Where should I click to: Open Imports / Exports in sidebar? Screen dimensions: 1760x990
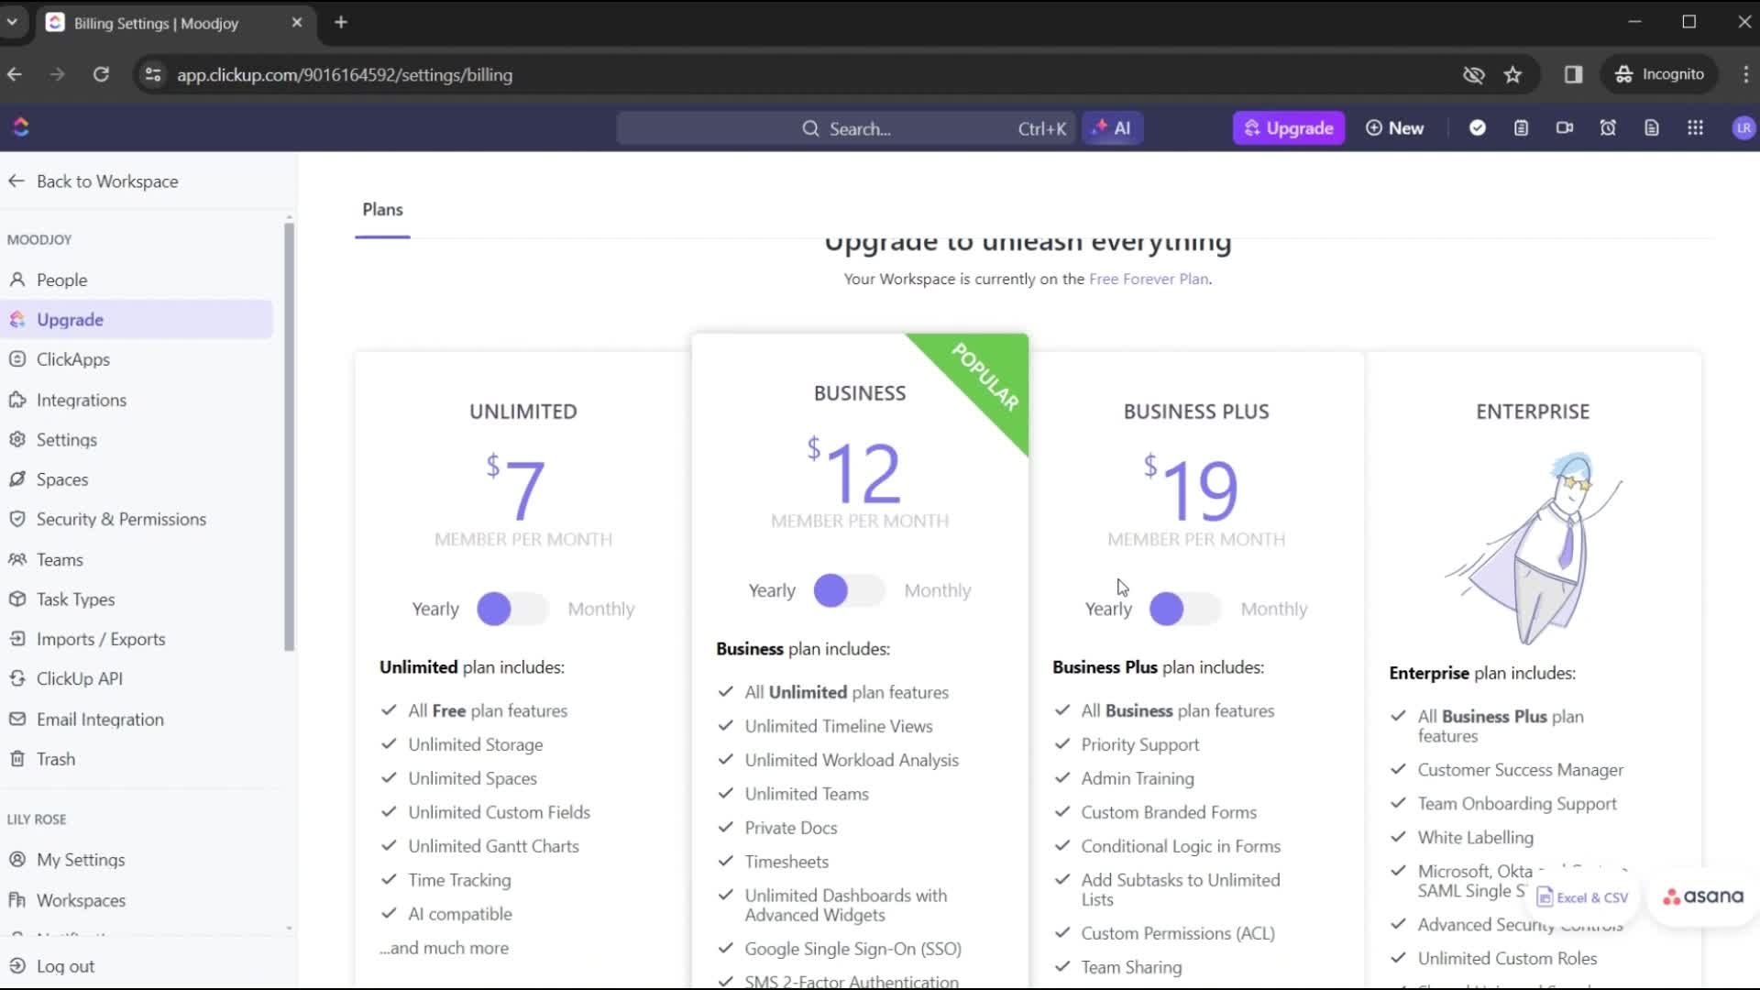coord(137,639)
